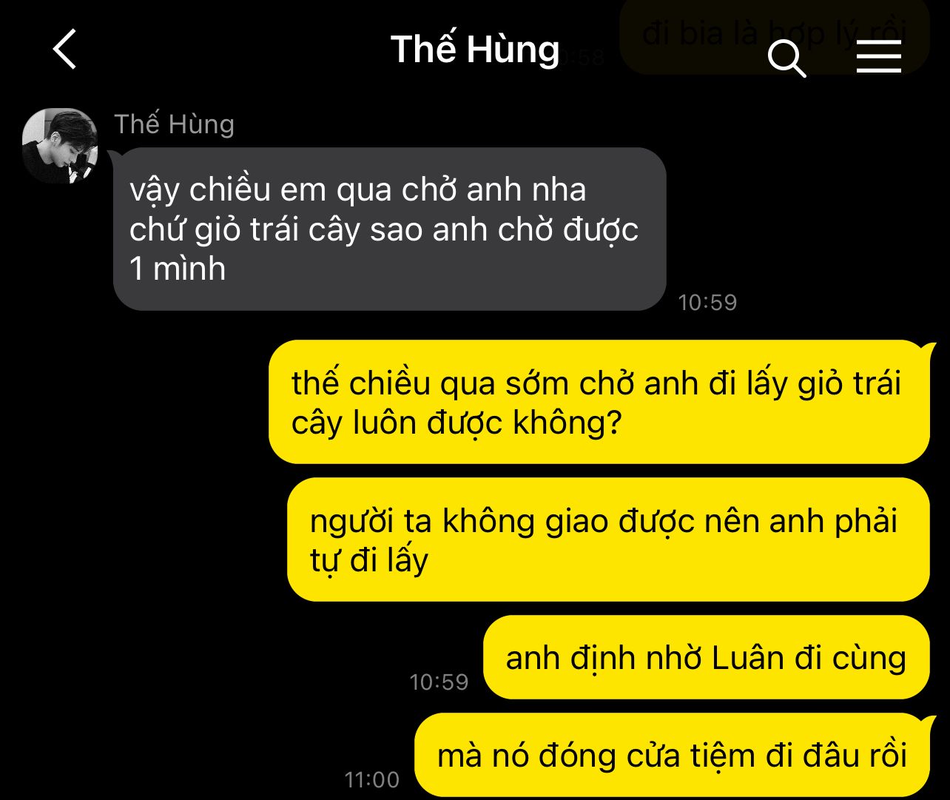Image resolution: width=950 pixels, height=800 pixels.
Task: Select message "người ta không giao được"
Action: 607,540
